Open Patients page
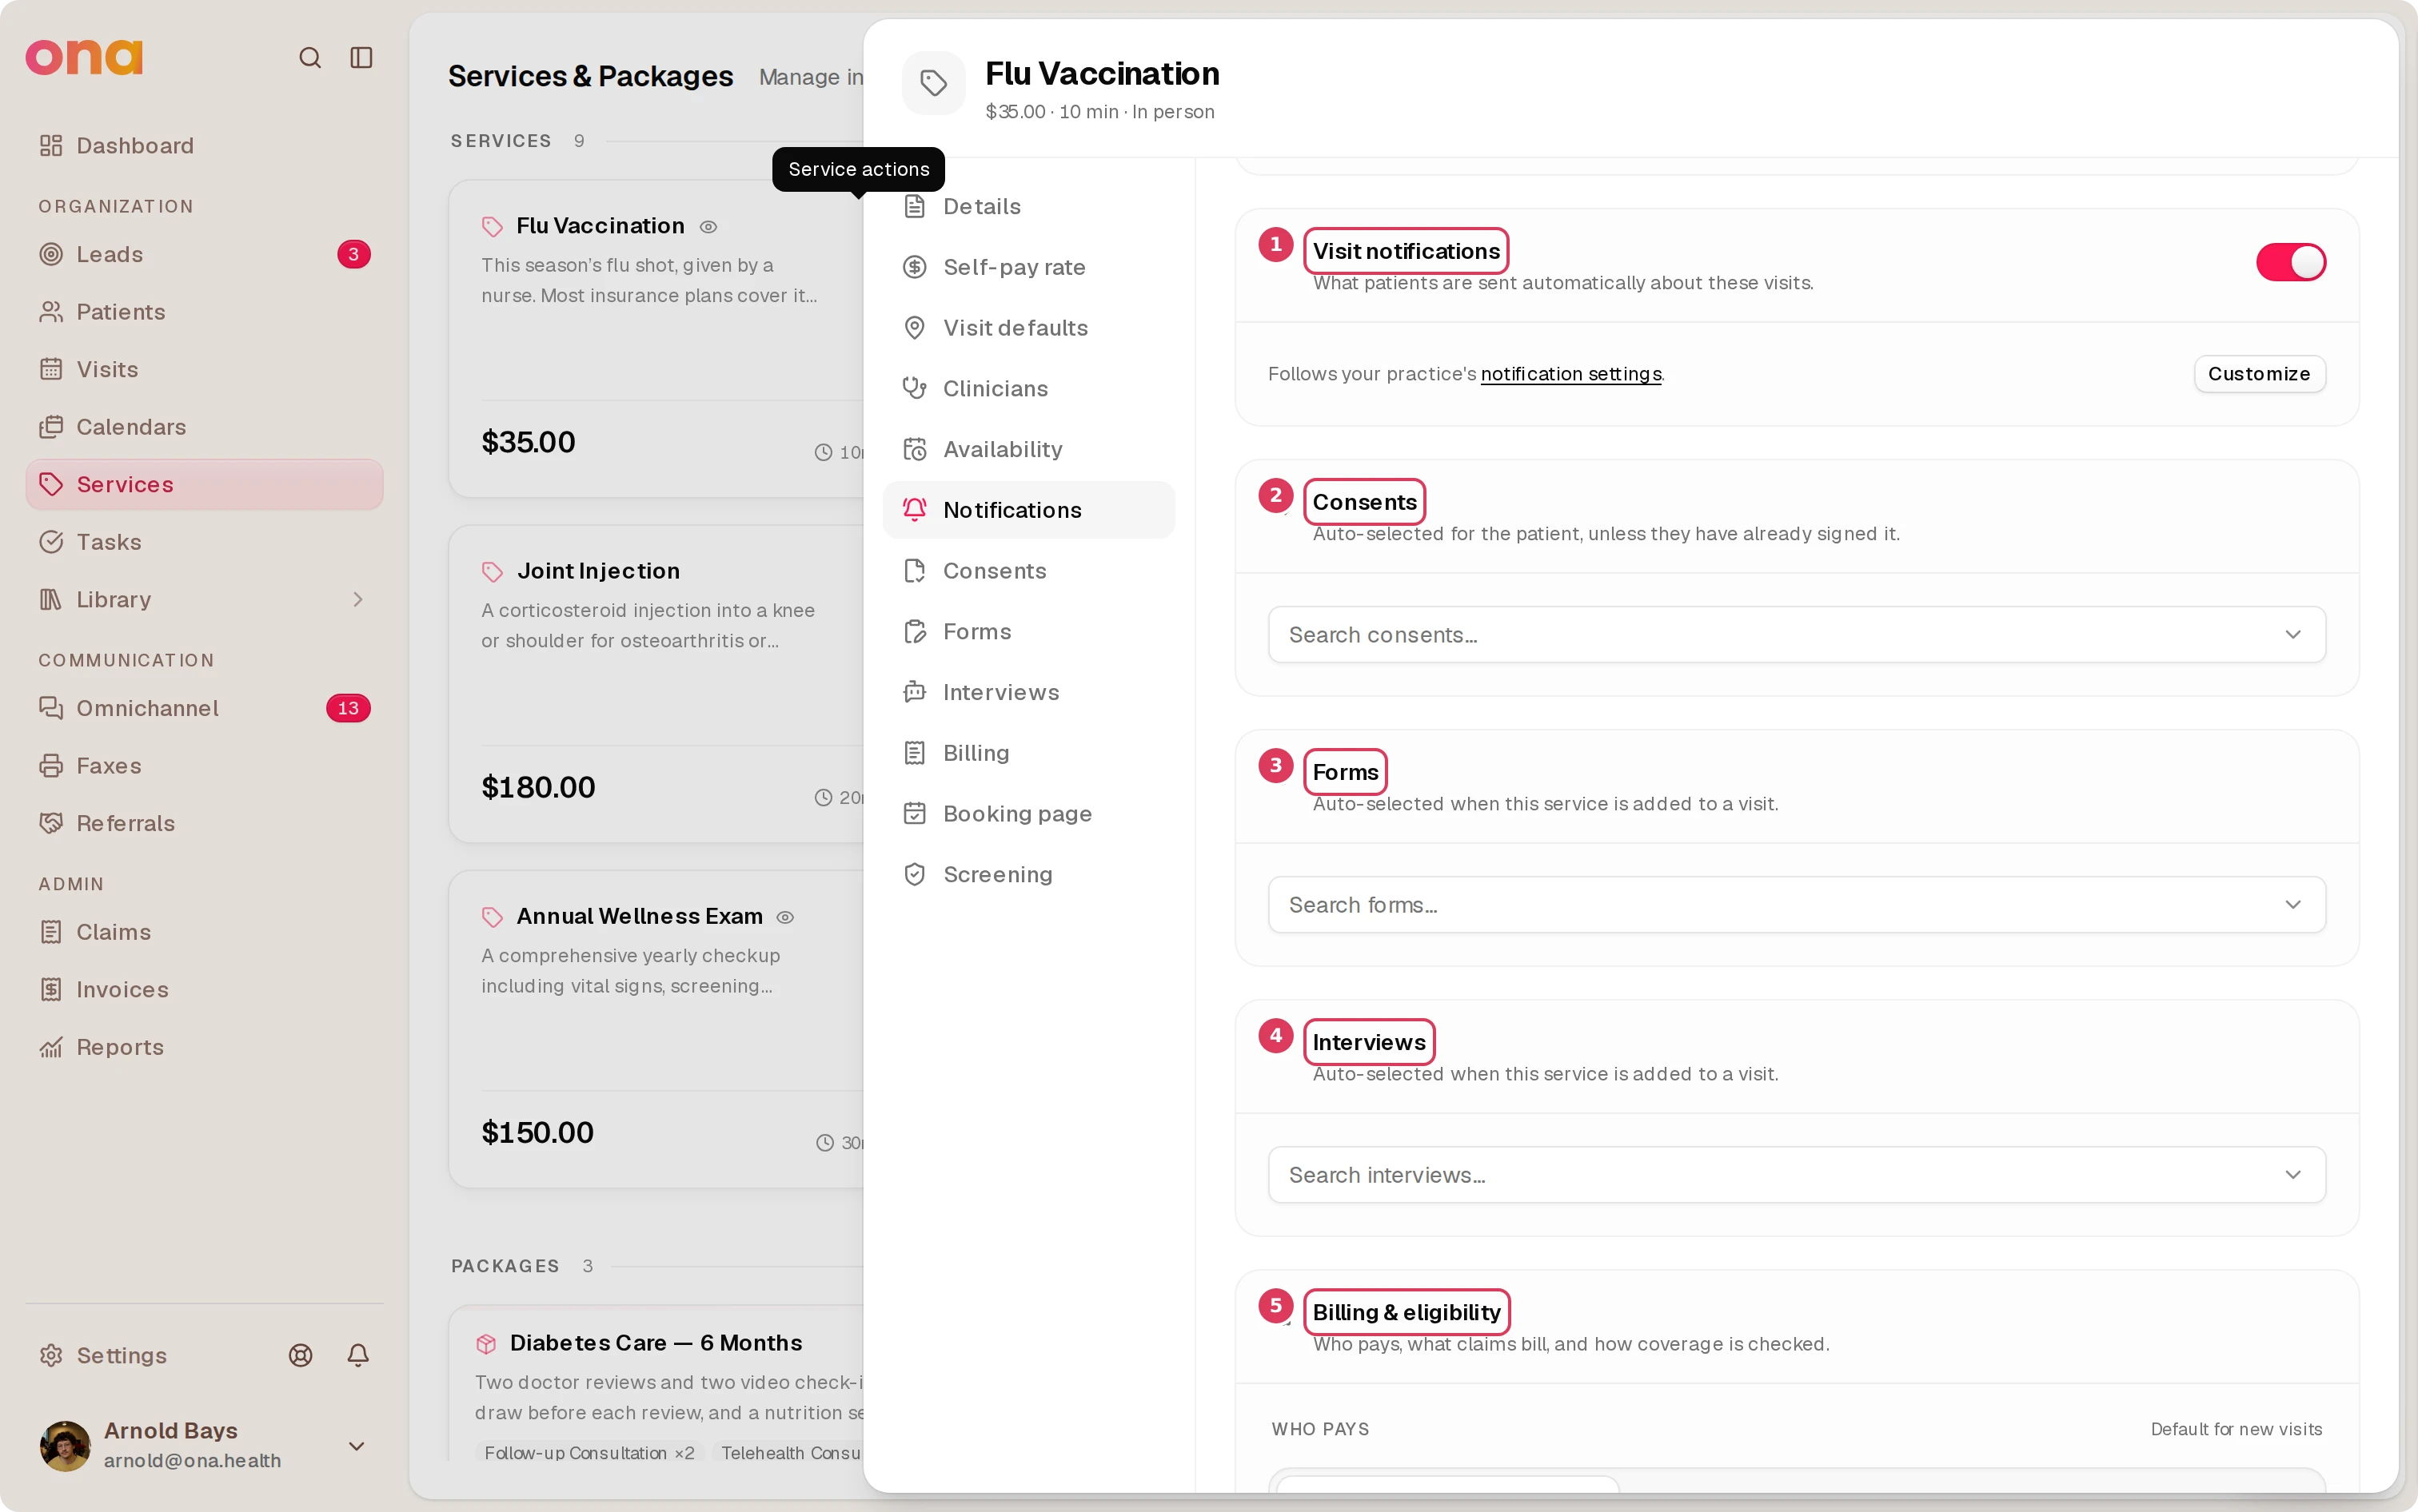 (x=205, y=312)
